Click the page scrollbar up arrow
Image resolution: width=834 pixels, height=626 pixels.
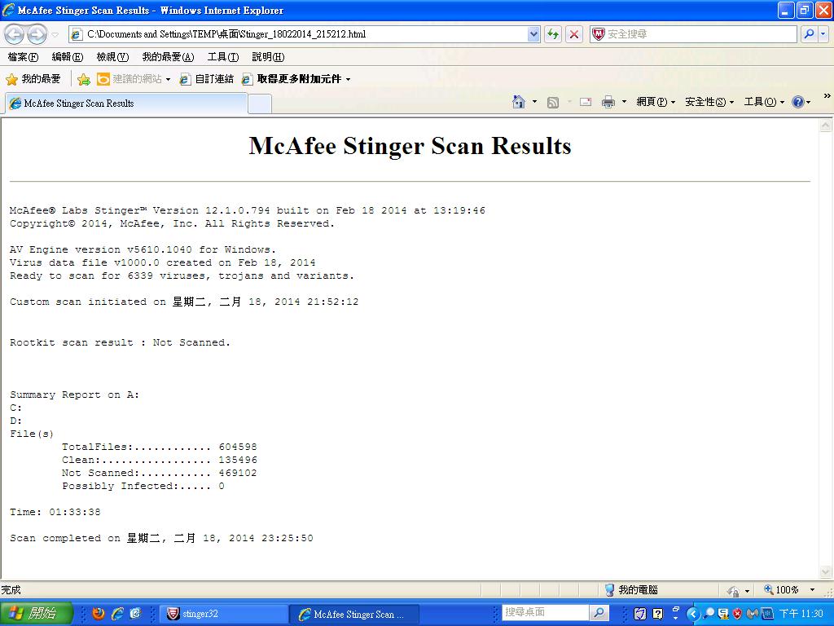[x=826, y=126]
